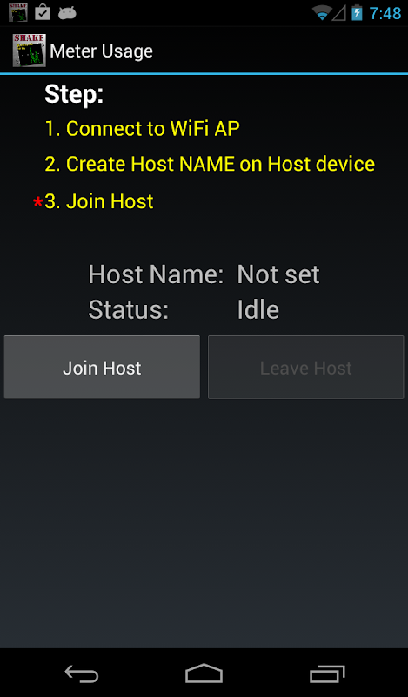Tap the Host Name 'Not set' value
Viewport: 408px width, 697px height.
[x=278, y=274]
